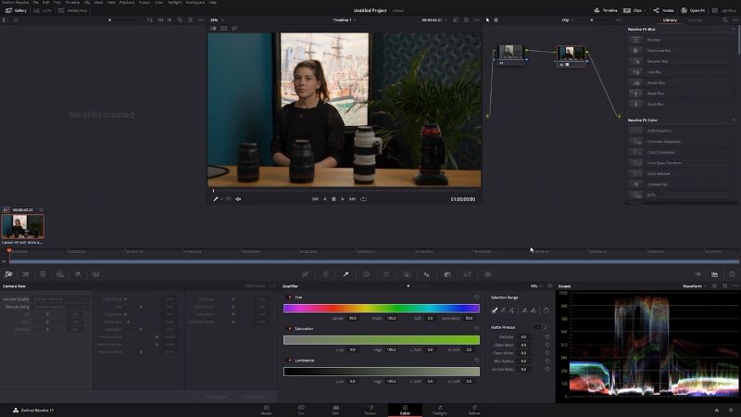741x417 pixels.
Task: Select the Qualifier eyedropper palette icon
Action: (x=345, y=274)
